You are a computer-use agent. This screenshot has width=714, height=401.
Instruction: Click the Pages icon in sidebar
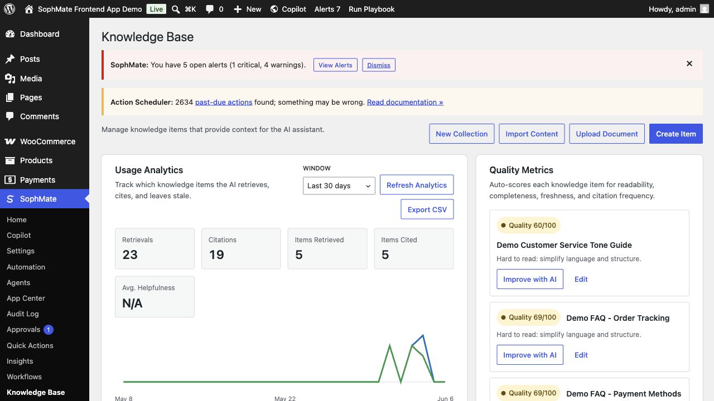[x=10, y=97]
